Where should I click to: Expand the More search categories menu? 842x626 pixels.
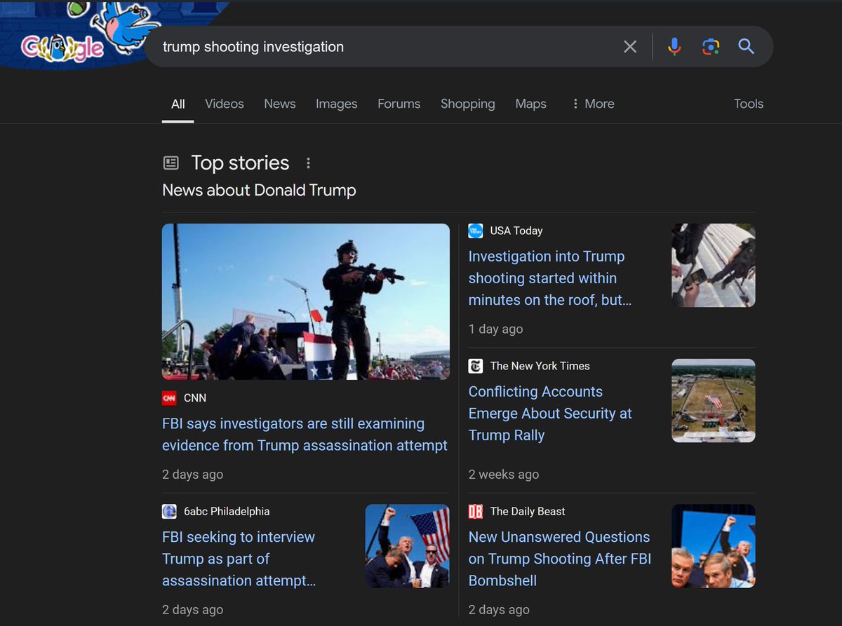coord(593,104)
